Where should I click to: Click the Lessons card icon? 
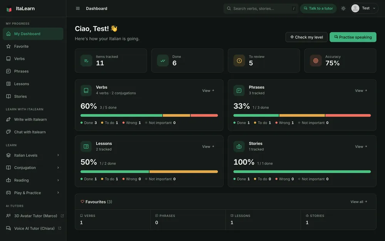pos(86,146)
